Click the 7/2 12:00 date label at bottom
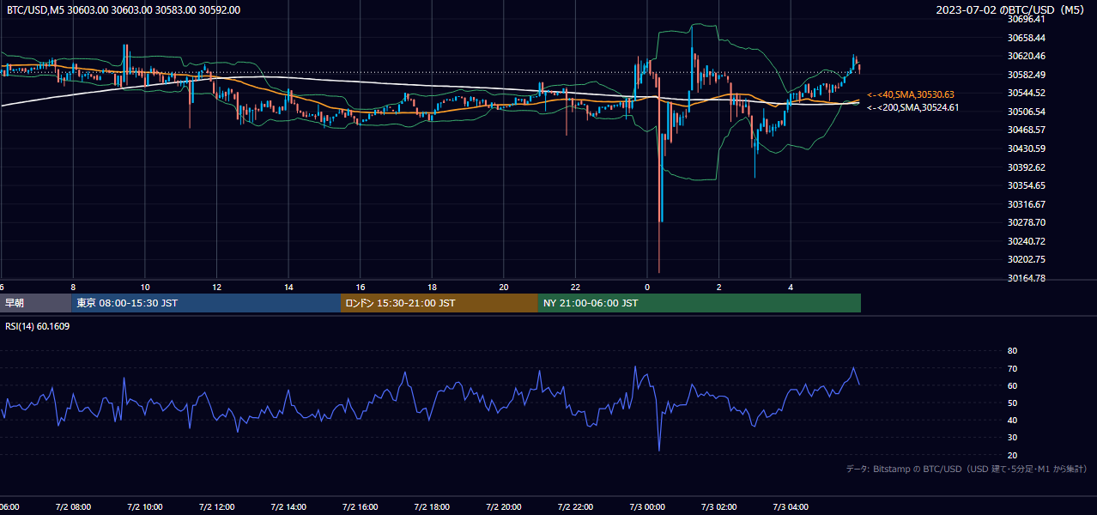This screenshot has width=1097, height=515. pos(217,507)
